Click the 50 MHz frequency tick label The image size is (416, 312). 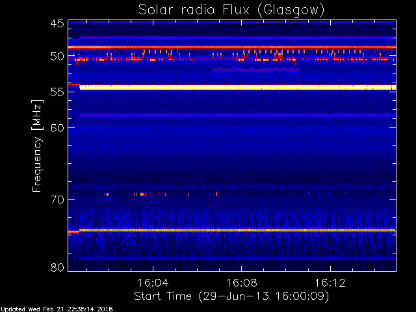click(x=57, y=57)
